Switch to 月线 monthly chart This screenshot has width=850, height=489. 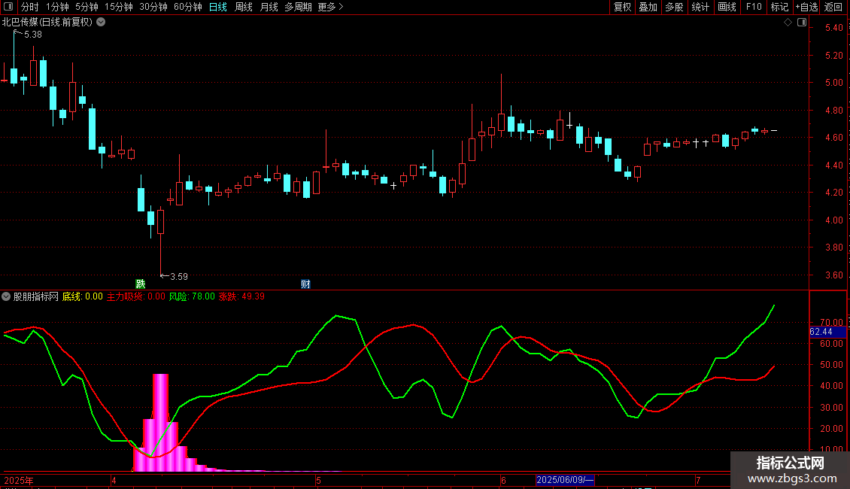pyautogui.click(x=269, y=7)
